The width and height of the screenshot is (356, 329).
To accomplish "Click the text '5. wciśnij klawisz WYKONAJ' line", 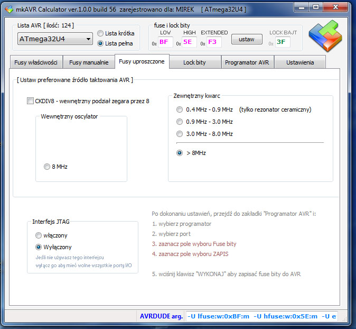I will point(227,274).
